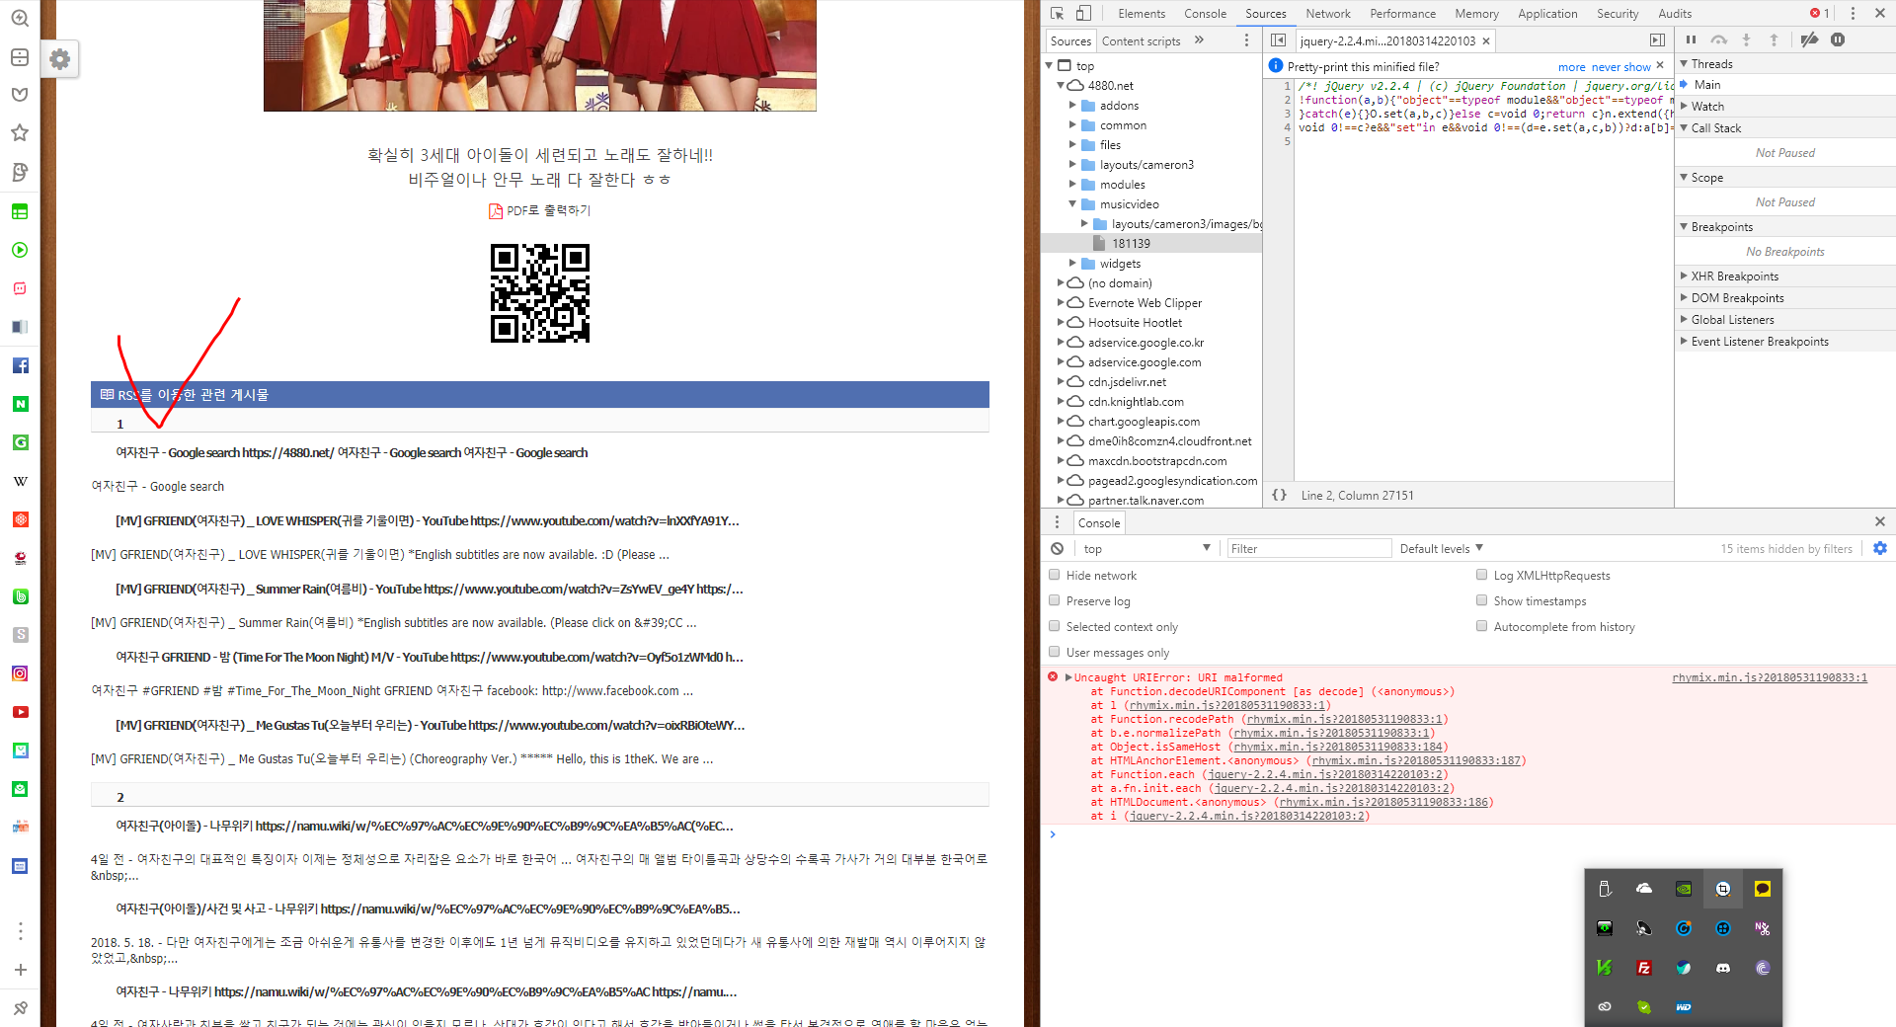Focus the console Filter input field
The image size is (1896, 1027).
pyautogui.click(x=1308, y=548)
